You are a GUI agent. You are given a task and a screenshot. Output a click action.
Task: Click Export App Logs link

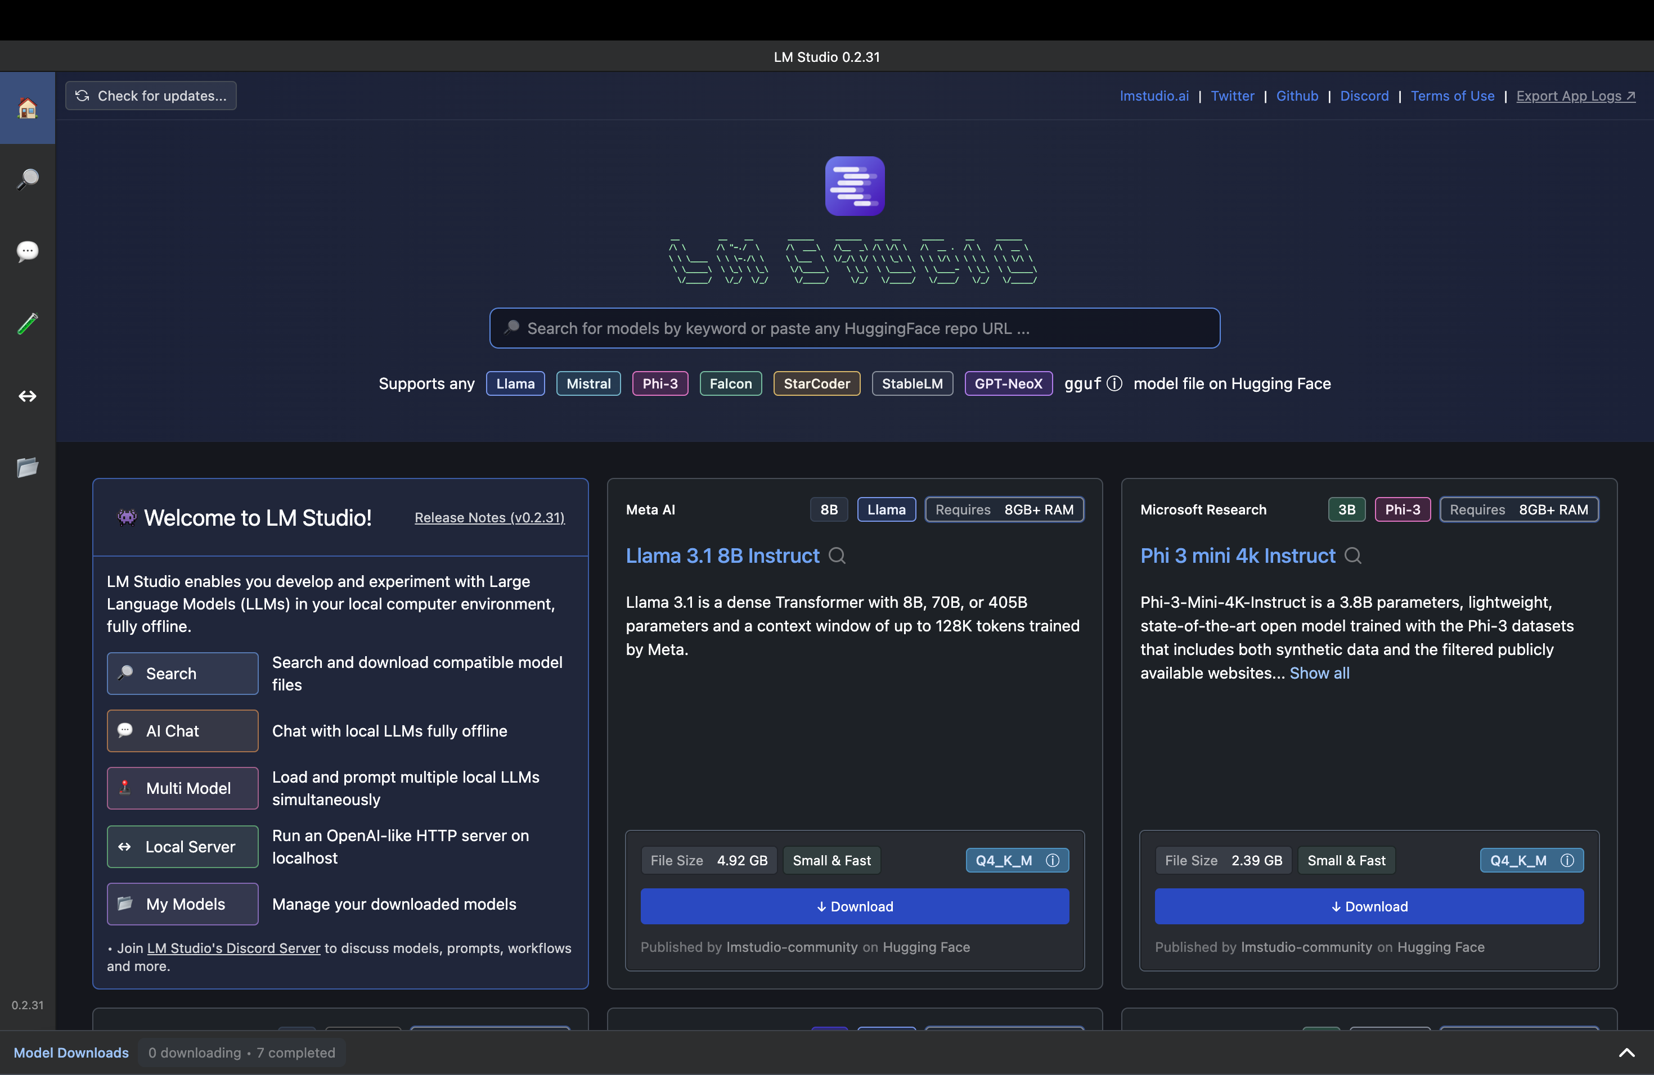click(x=1575, y=96)
